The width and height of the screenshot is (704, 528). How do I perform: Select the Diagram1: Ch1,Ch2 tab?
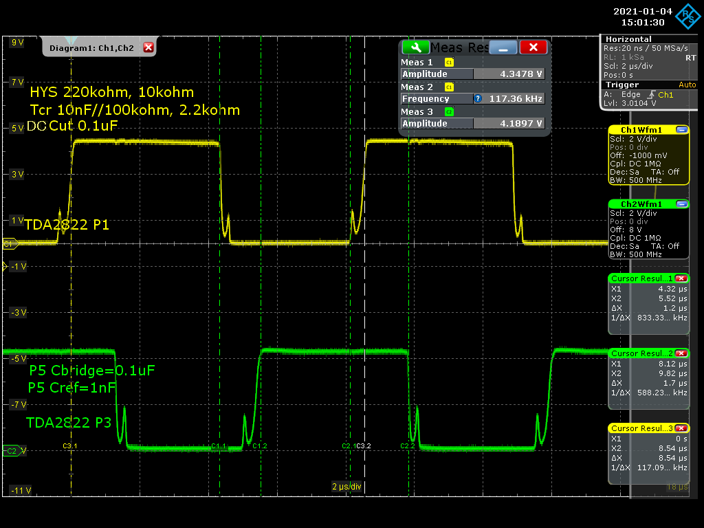pyautogui.click(x=91, y=47)
